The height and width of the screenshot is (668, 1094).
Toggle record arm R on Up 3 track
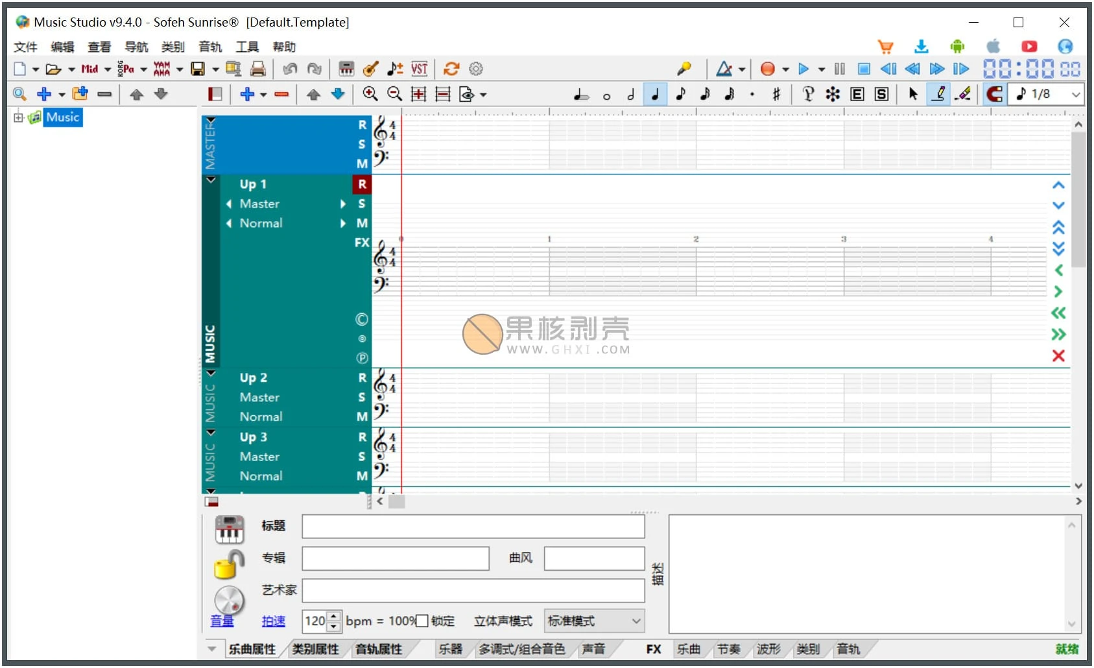coord(362,437)
